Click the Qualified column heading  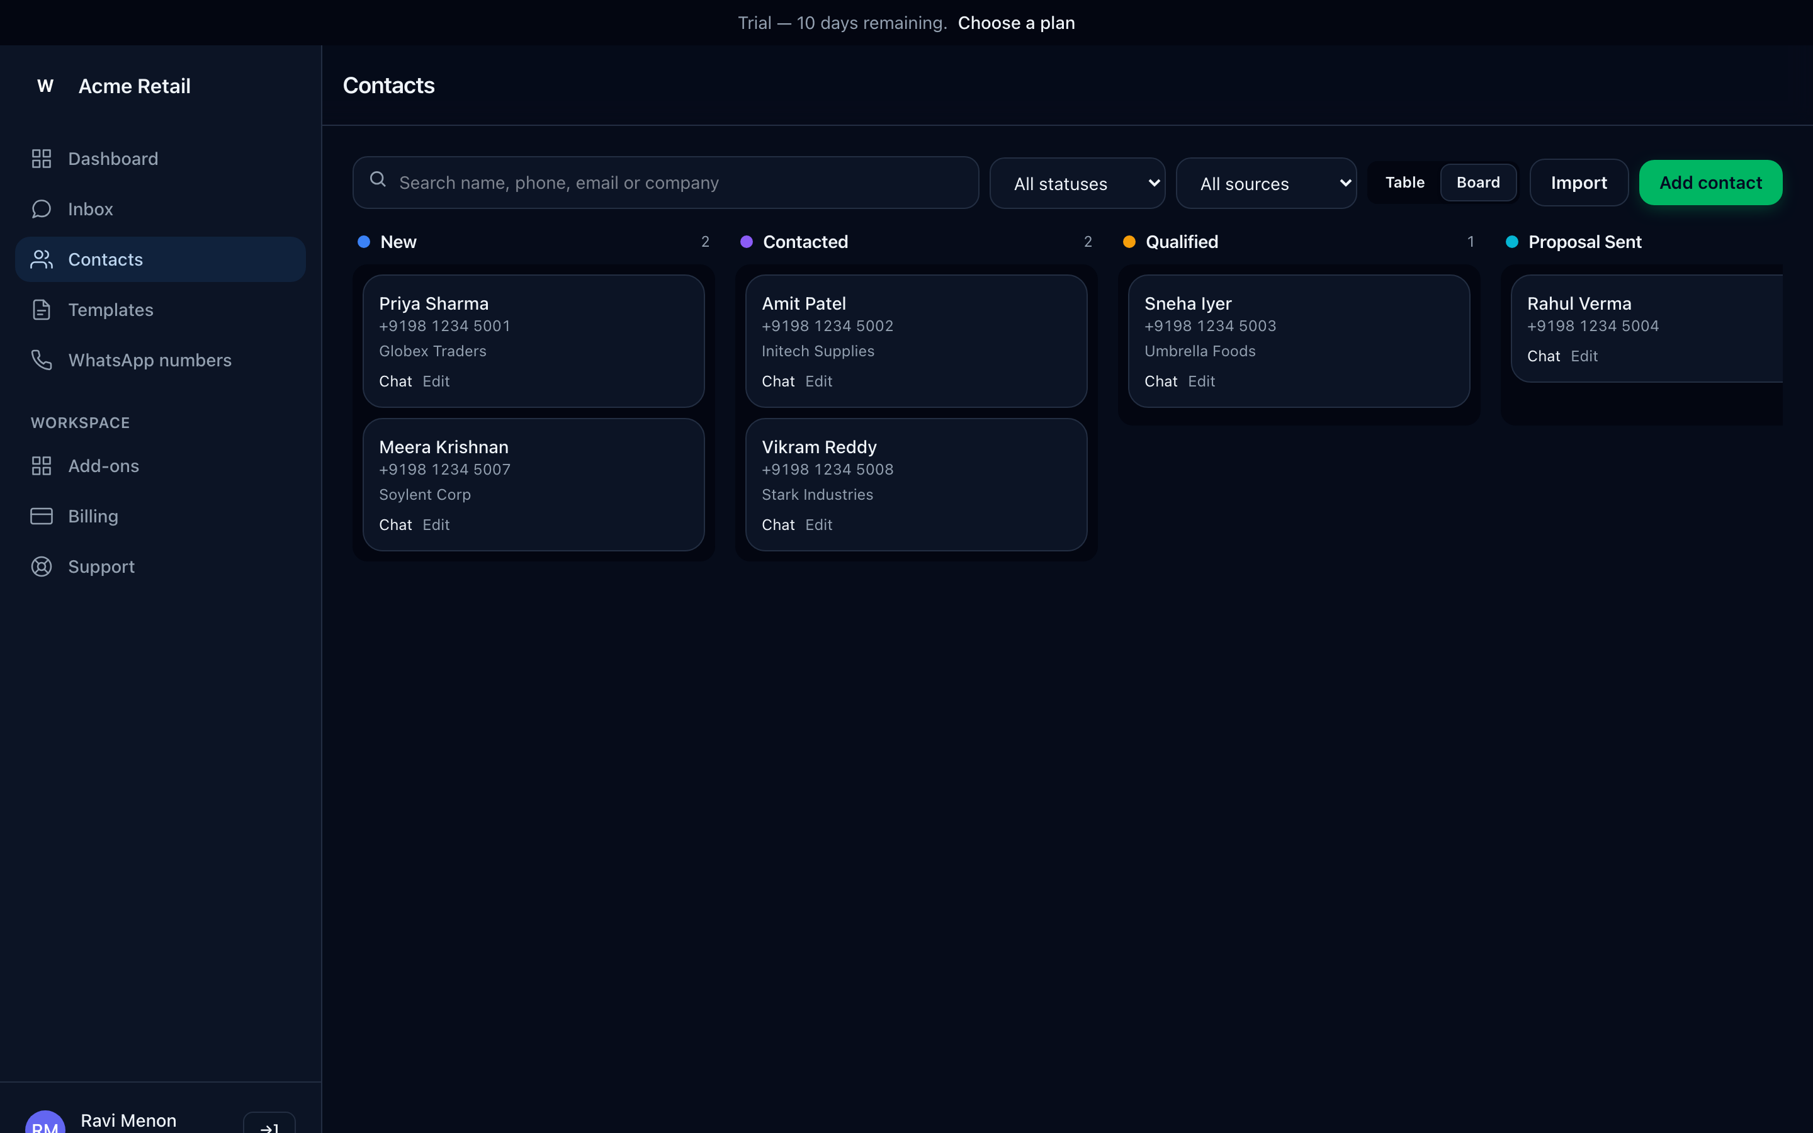pos(1182,242)
